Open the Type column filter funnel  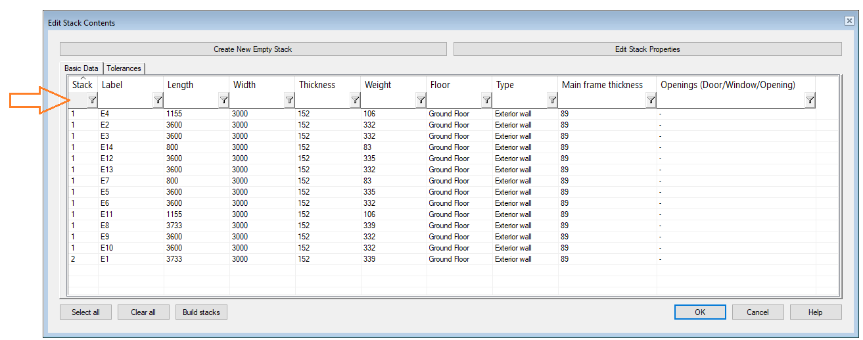coord(552,100)
